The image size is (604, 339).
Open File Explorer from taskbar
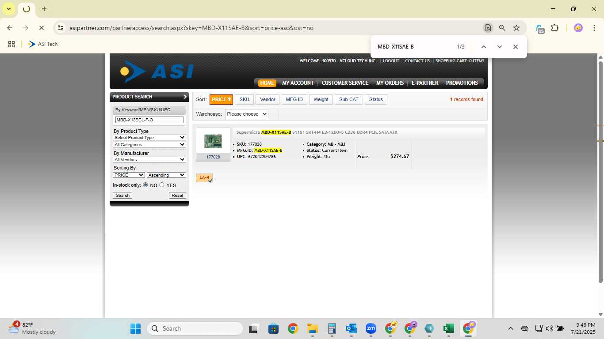pos(313,328)
